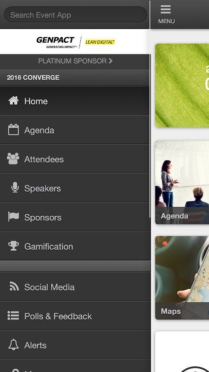The image size is (209, 372).
Task: Click the Polls & Feedback list icon
Action: click(x=13, y=316)
